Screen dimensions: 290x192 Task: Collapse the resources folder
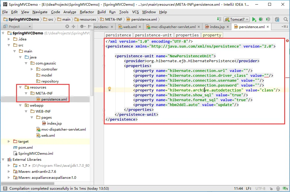click(x=20, y=87)
